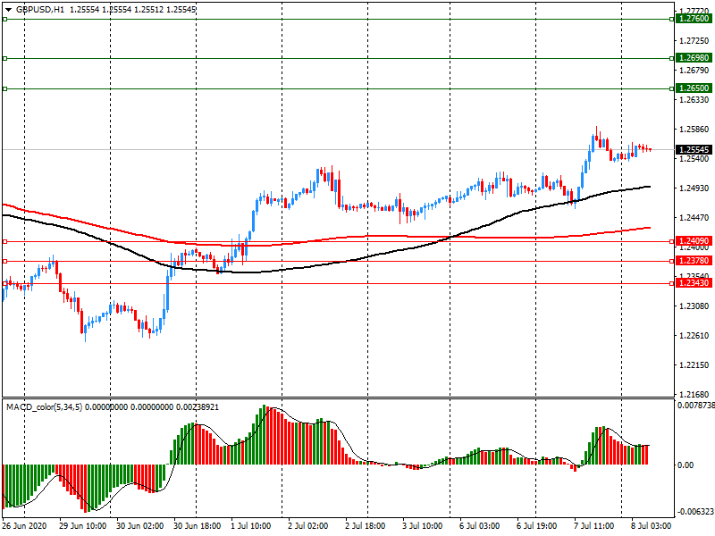
Task: Click the red 1.24090 price level label
Action: click(693, 241)
